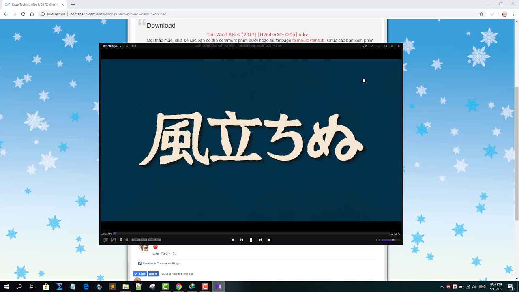Open Sublime Text from taskbar
519x292 pixels.
click(112, 287)
